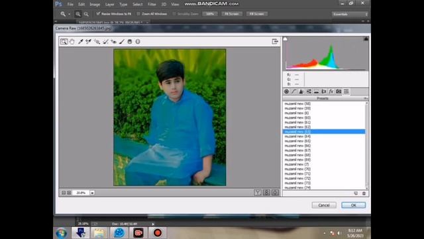The width and height of the screenshot is (424, 239).
Task: Select the Color Sampler tool
Action: (x=88, y=41)
